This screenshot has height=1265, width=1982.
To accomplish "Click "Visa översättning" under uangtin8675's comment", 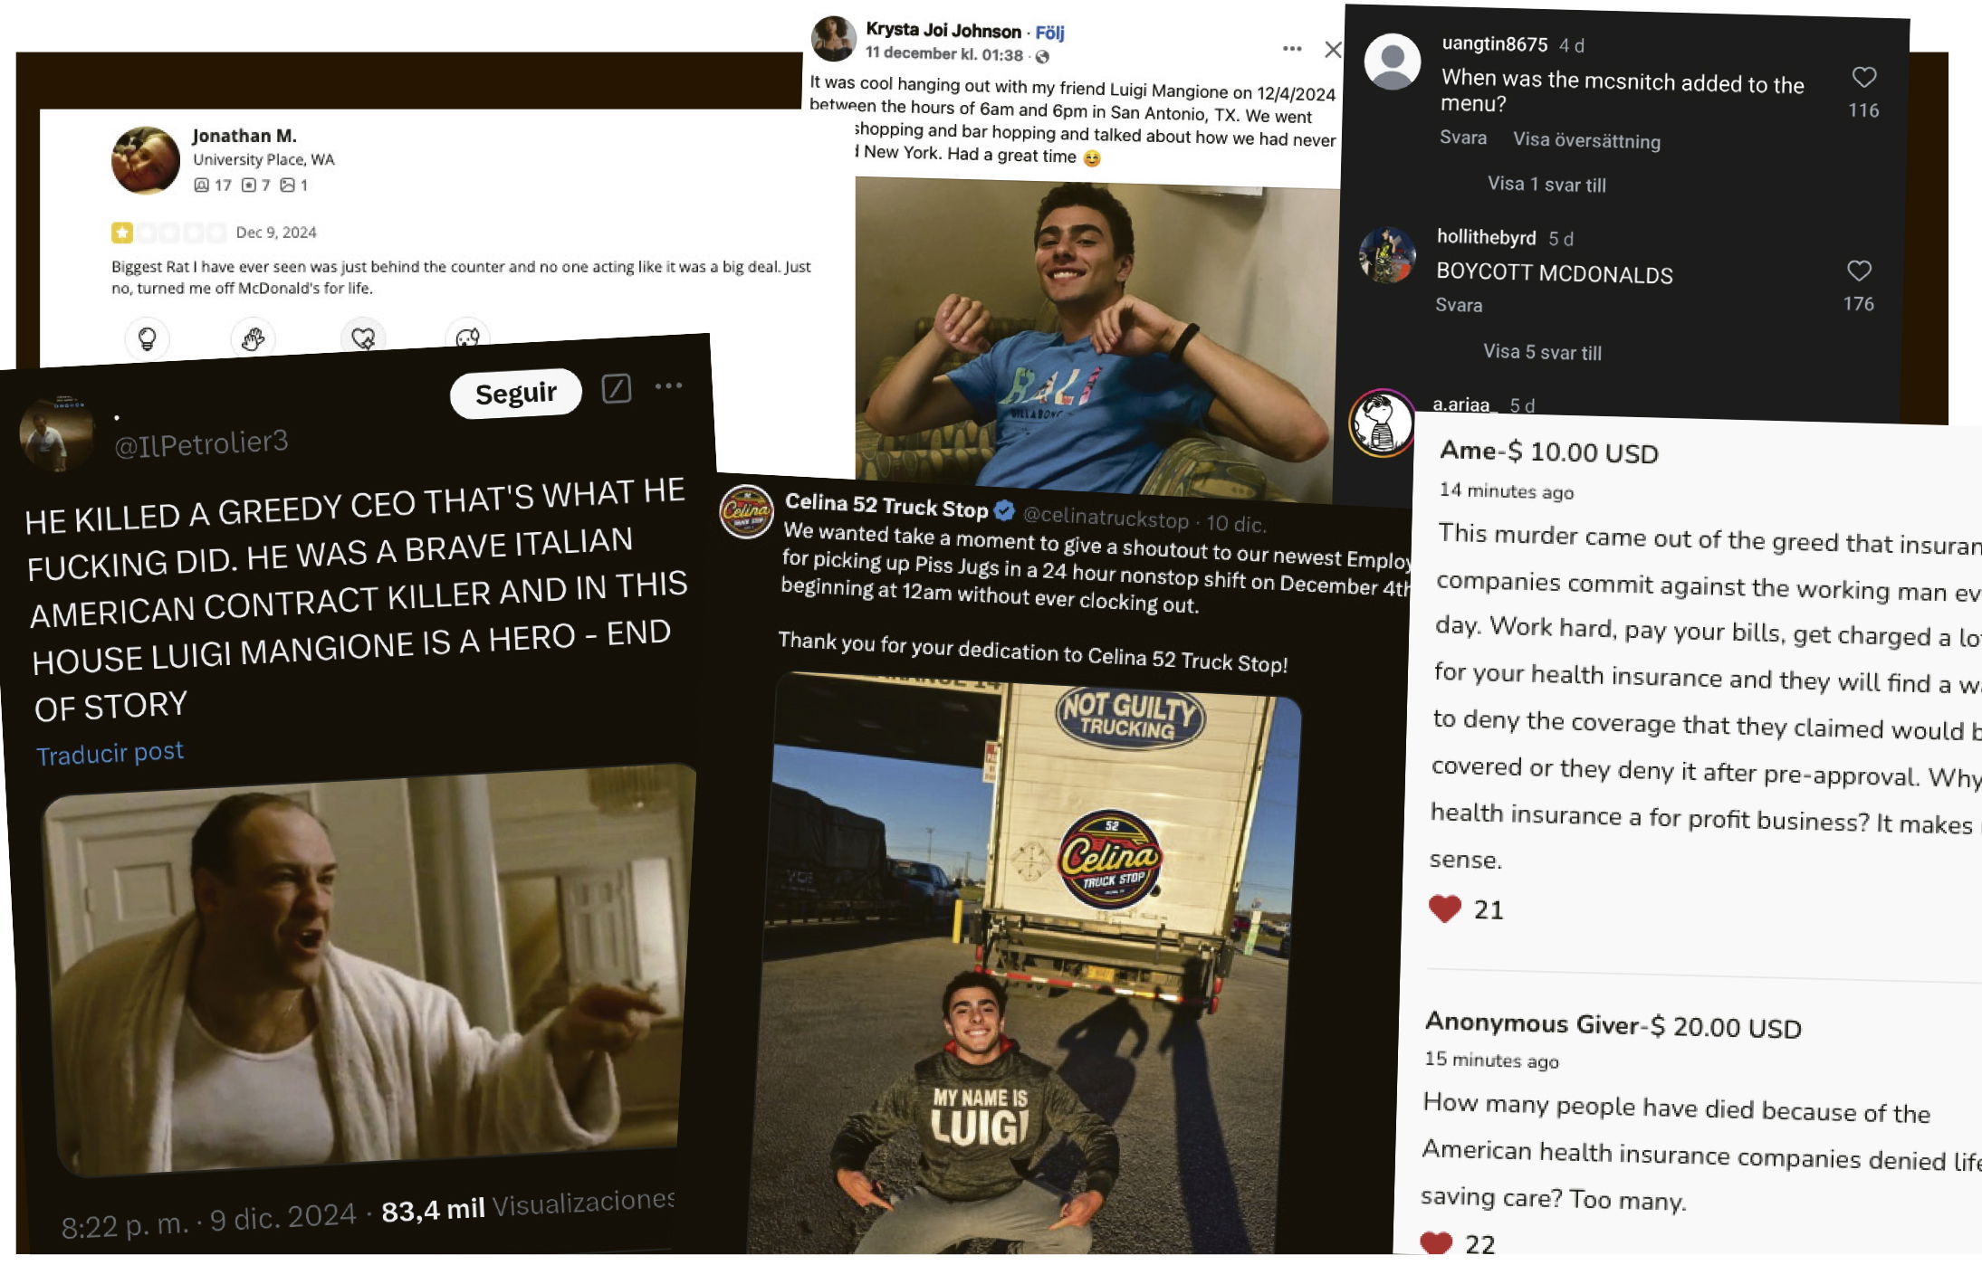I will [x=1586, y=140].
